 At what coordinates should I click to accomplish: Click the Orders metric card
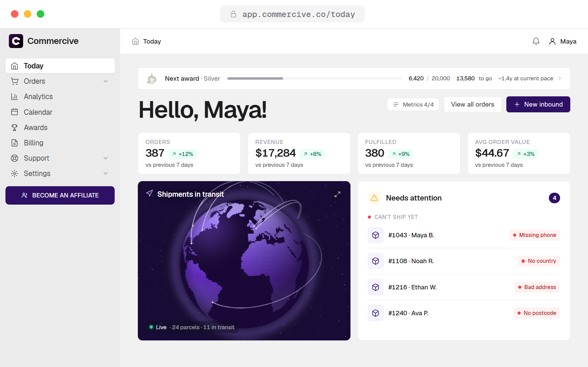[189, 153]
